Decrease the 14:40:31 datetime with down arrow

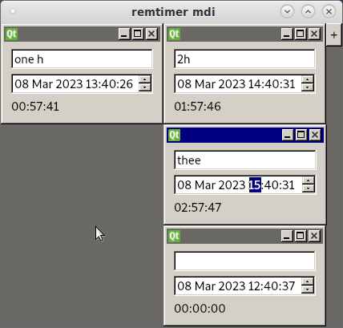308,87
